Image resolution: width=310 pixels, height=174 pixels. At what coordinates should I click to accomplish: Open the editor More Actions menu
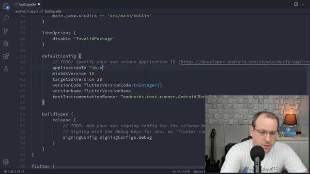[304, 4]
